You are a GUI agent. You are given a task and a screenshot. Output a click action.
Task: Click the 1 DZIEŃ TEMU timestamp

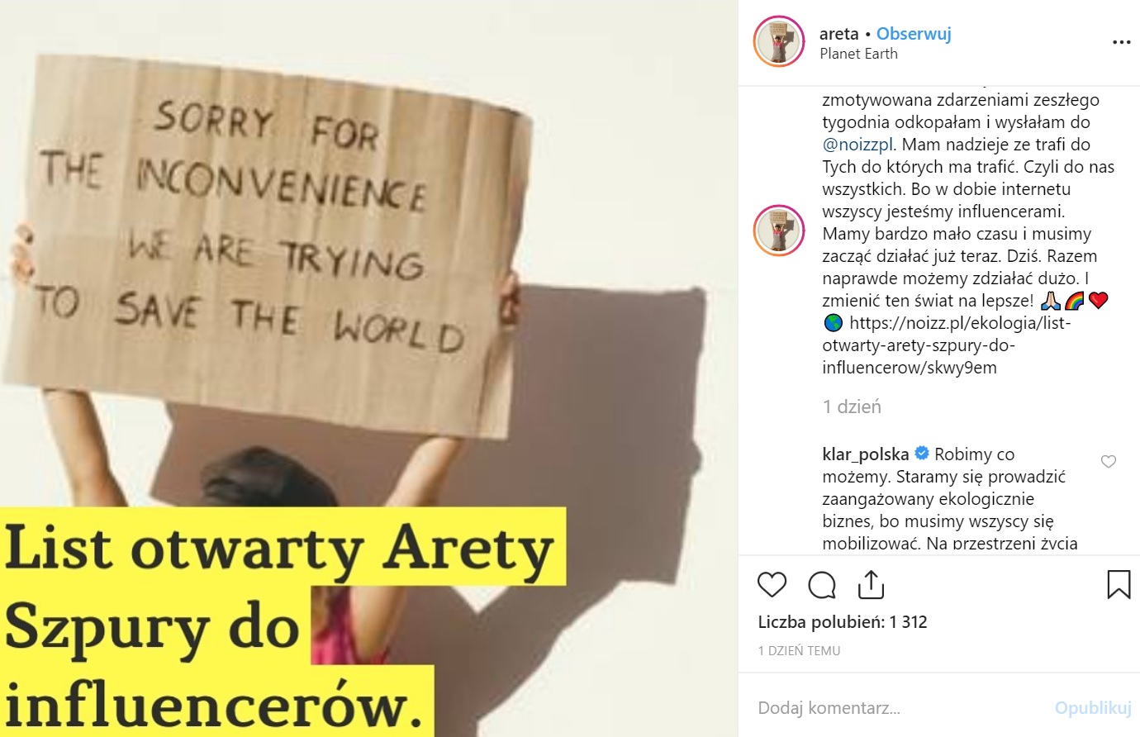click(799, 651)
